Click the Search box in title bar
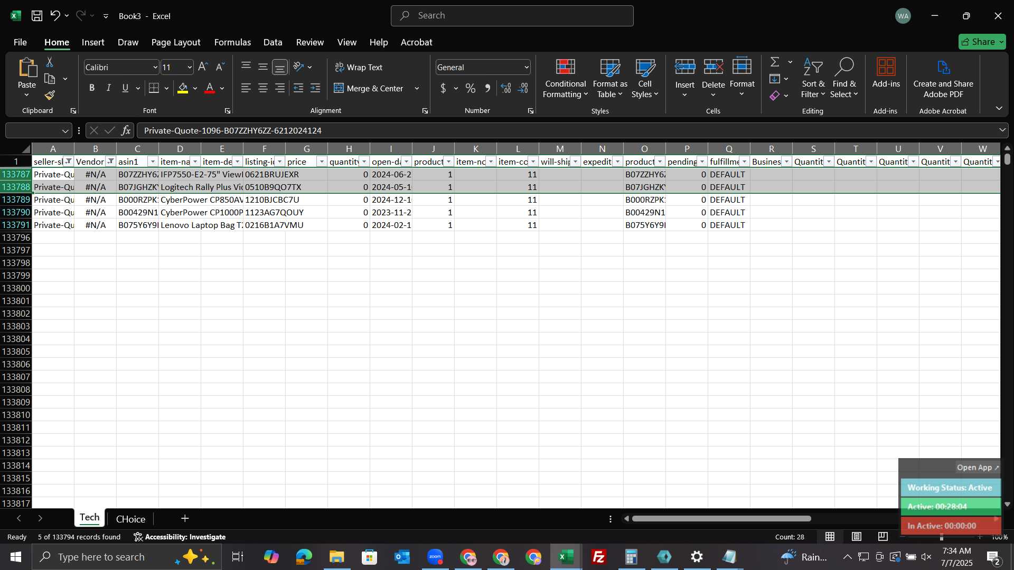 (512, 16)
